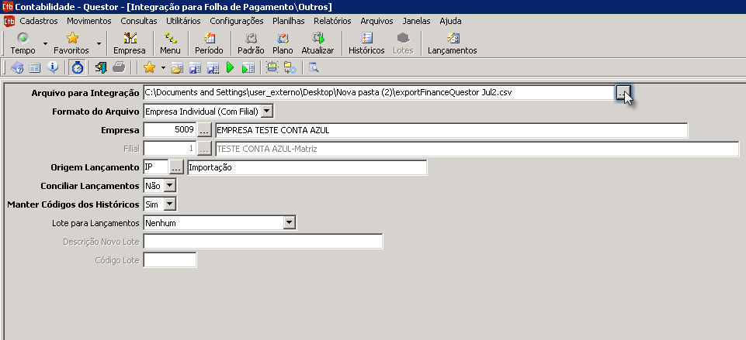Expand the Favoritos toolbar dropdown arrow
Screen dimensions: 746x340
tap(99, 43)
